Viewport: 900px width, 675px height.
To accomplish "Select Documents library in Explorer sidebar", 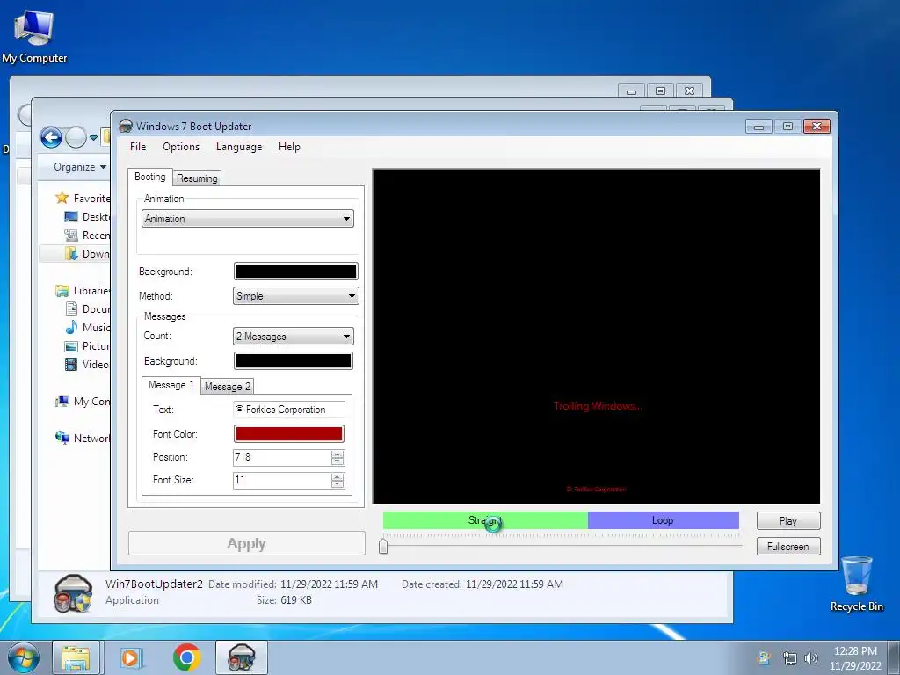I will coord(87,308).
